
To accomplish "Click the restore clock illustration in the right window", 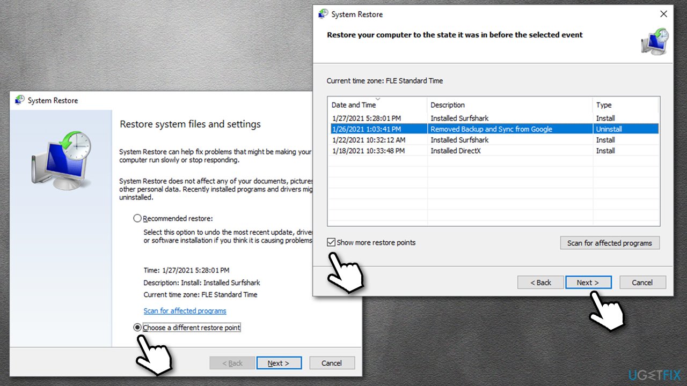I will [654, 42].
